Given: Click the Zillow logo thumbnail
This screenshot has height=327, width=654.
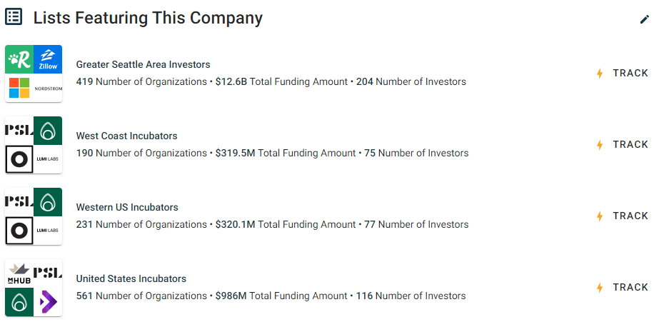Looking at the screenshot, I should tap(48, 59).
